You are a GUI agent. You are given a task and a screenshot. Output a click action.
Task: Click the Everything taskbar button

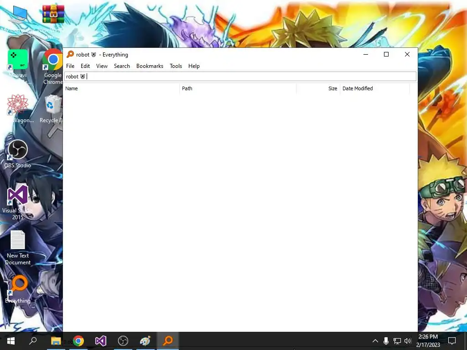(168, 340)
